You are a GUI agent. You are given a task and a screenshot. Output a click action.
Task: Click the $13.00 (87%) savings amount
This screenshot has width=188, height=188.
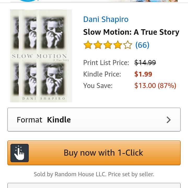pos(155,86)
